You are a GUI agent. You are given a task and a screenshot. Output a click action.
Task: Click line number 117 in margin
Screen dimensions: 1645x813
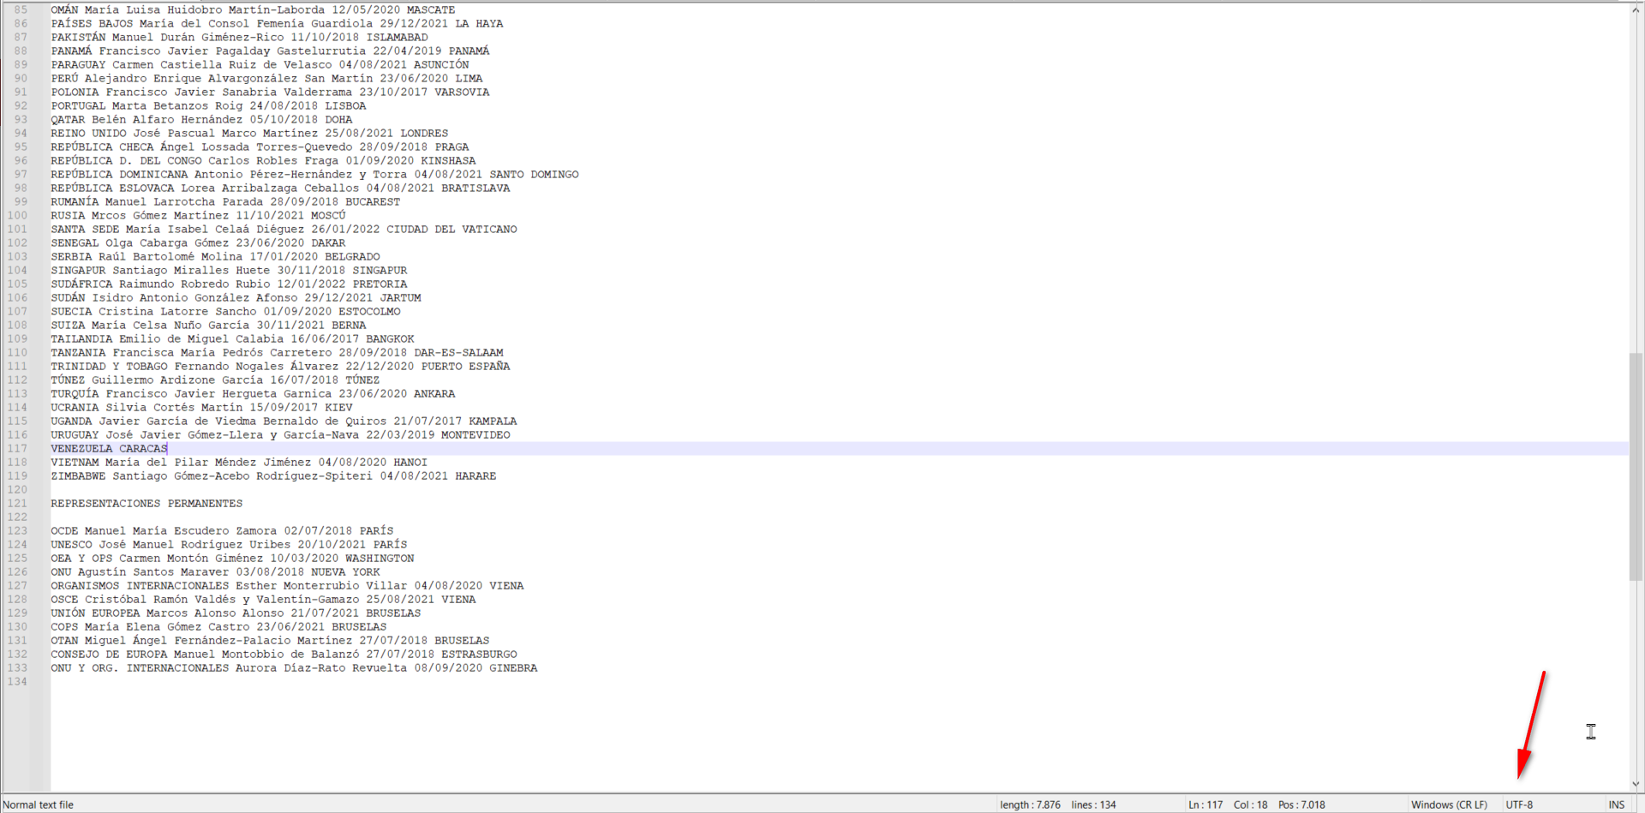coord(17,448)
